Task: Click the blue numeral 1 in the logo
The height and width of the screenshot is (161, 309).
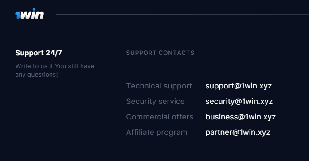Action: point(18,15)
